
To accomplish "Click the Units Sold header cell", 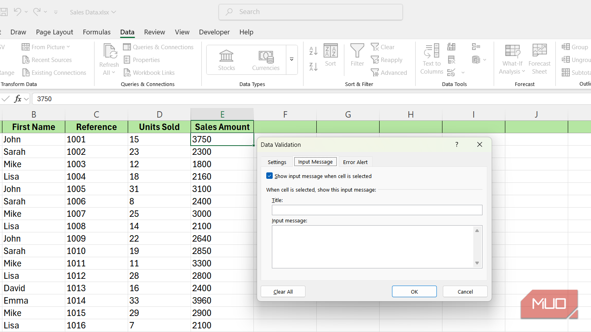I will [x=159, y=127].
